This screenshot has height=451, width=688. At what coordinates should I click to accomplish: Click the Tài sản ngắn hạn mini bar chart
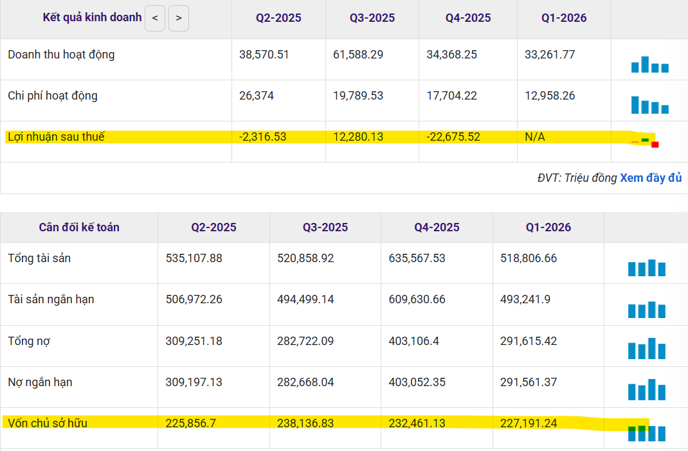pyautogui.click(x=647, y=310)
